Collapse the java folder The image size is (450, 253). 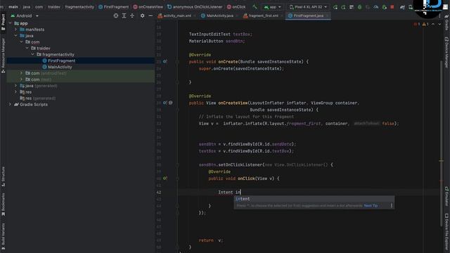click(x=15, y=36)
